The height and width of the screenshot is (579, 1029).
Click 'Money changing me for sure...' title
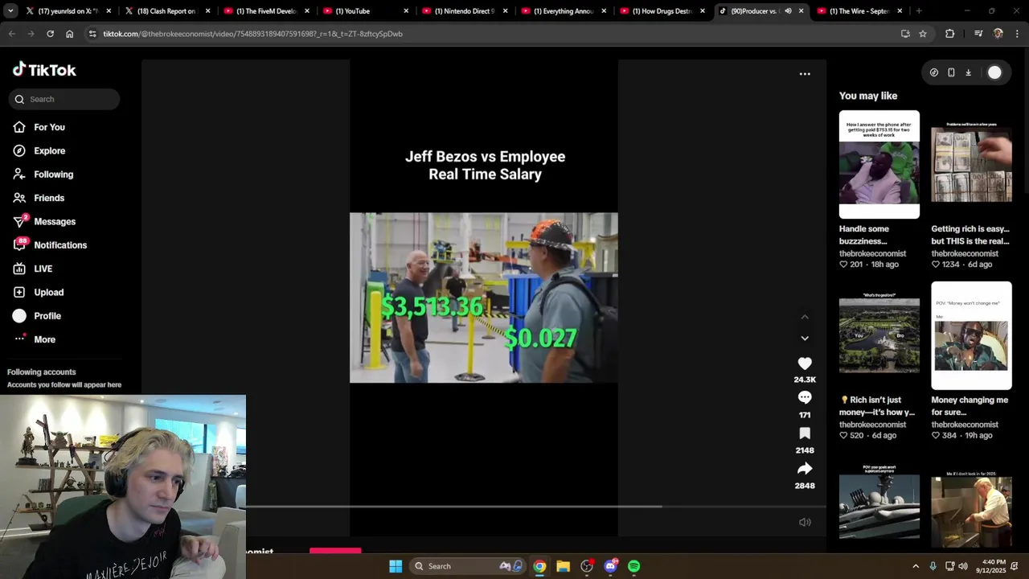(970, 406)
